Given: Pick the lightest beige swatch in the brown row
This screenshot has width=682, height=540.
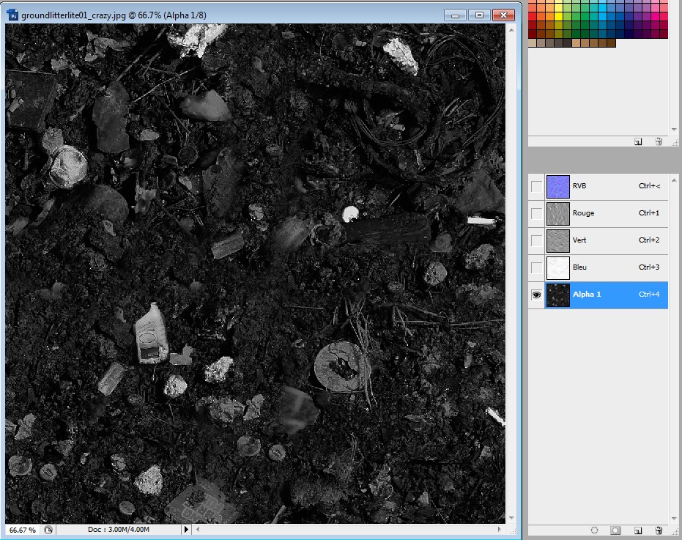Looking at the screenshot, I should [533, 43].
